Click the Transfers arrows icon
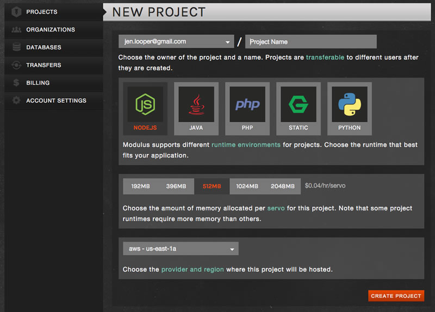This screenshot has width=435, height=312. click(x=16, y=65)
